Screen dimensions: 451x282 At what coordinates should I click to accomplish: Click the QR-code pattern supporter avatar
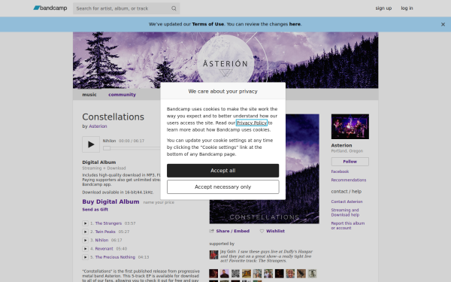point(235,274)
